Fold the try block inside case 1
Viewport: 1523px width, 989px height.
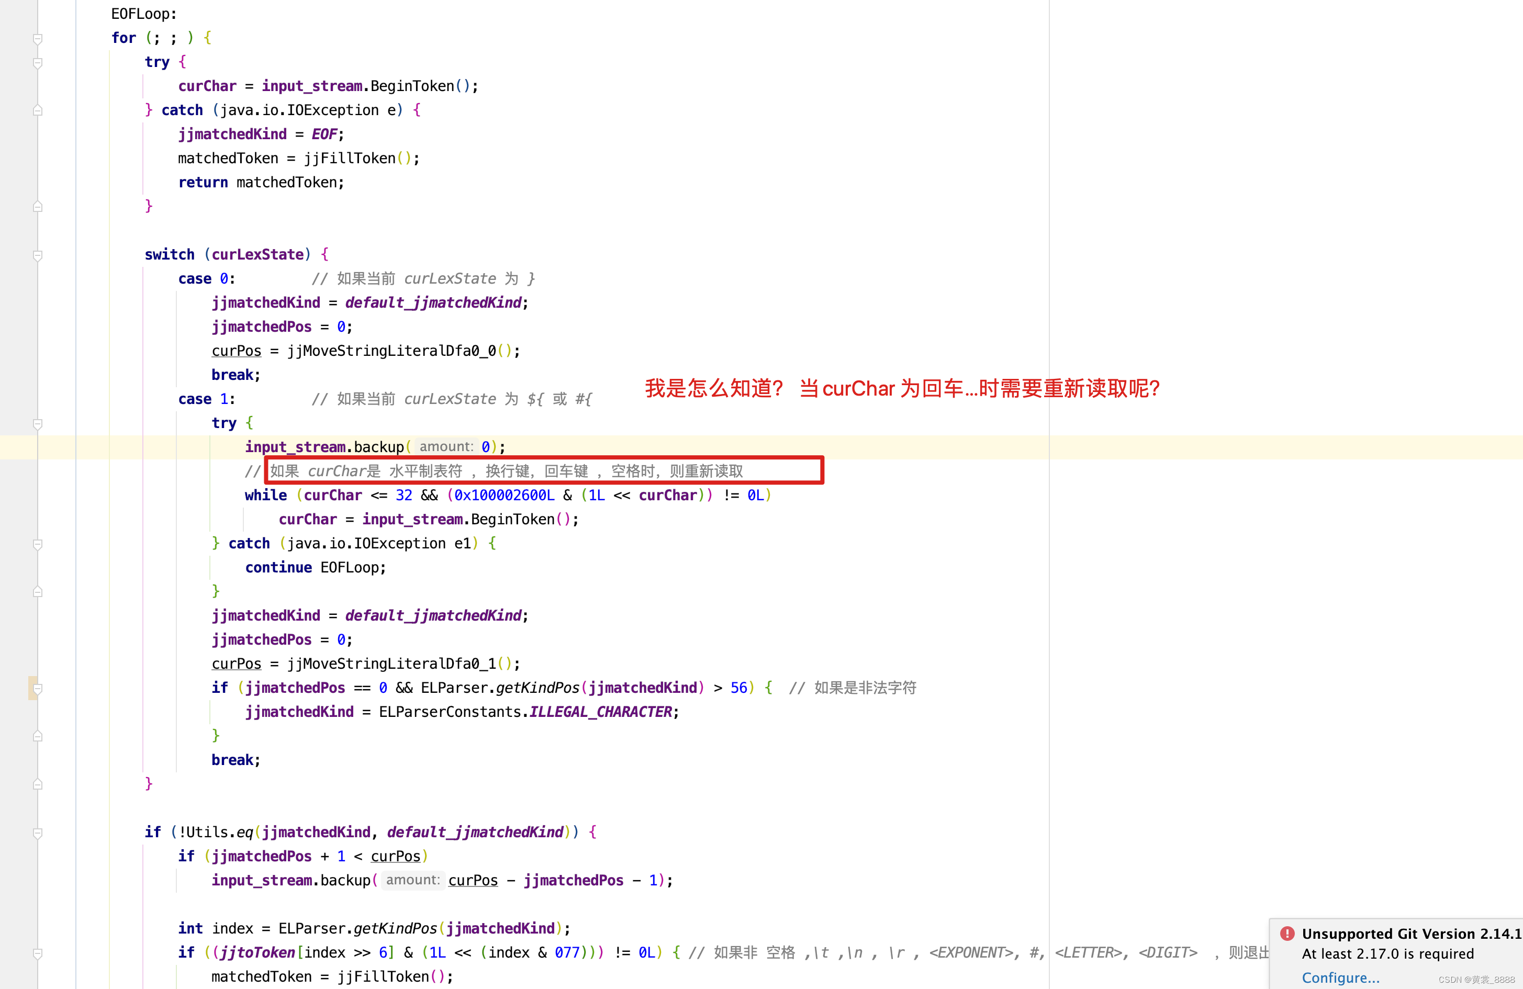point(38,423)
